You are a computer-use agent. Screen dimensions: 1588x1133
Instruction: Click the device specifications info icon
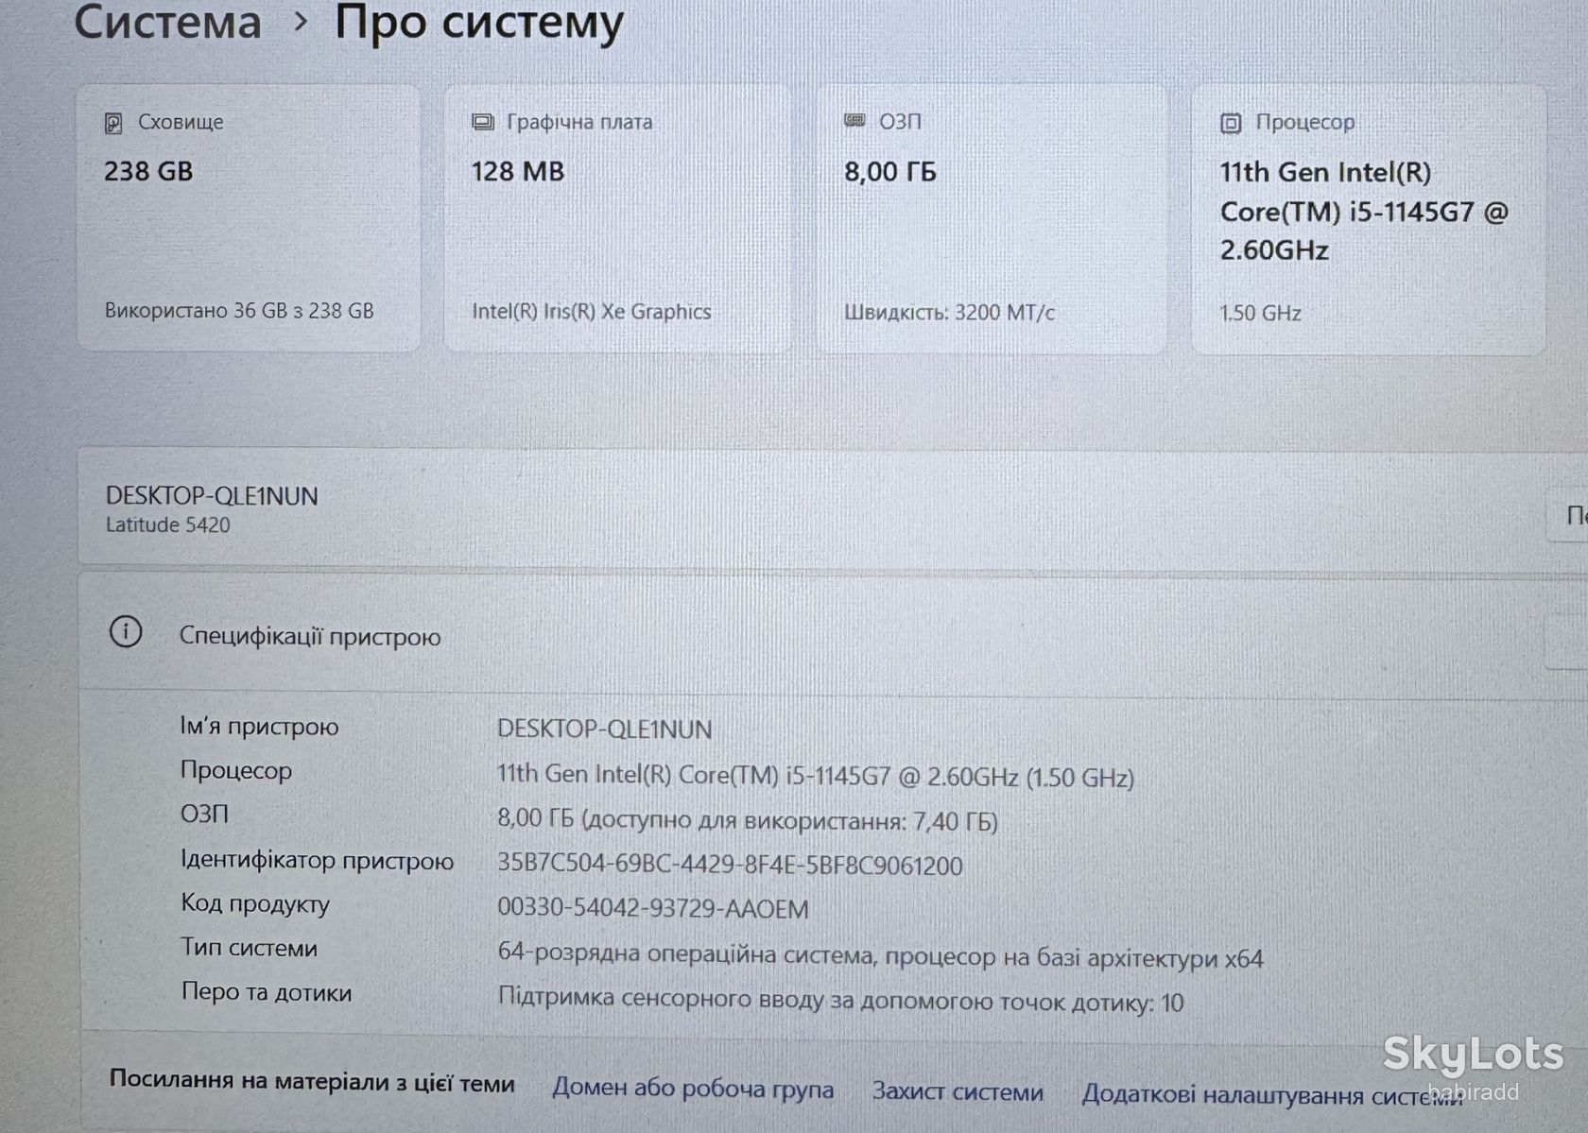pyautogui.click(x=126, y=631)
